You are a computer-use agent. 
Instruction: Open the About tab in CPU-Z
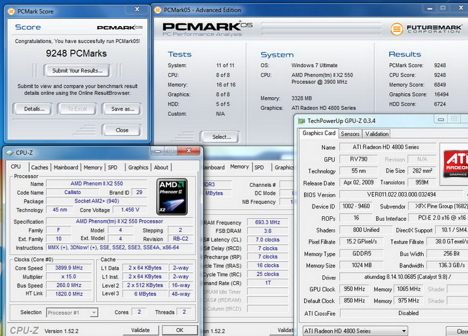coord(161,167)
